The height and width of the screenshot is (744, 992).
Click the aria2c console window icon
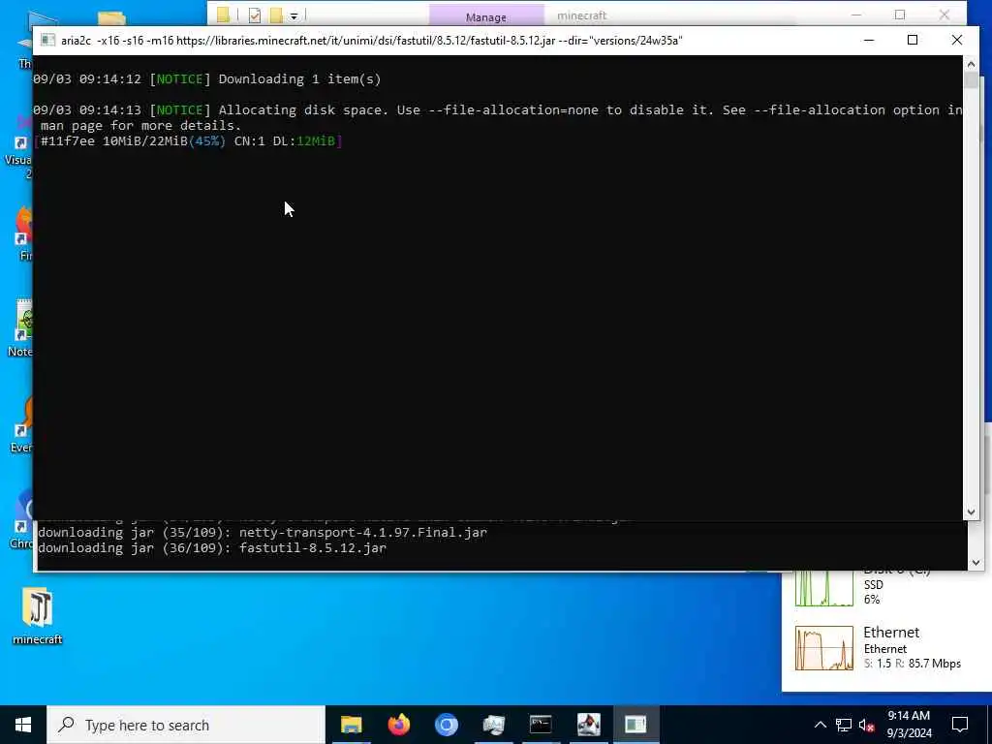(47, 41)
